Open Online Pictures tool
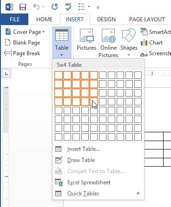Image resolution: width=171 pixels, height=207 pixels. coord(108,43)
